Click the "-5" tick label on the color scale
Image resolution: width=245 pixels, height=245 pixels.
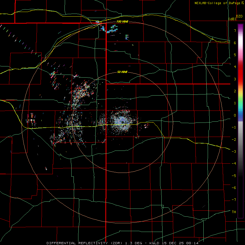[x=234, y=176]
